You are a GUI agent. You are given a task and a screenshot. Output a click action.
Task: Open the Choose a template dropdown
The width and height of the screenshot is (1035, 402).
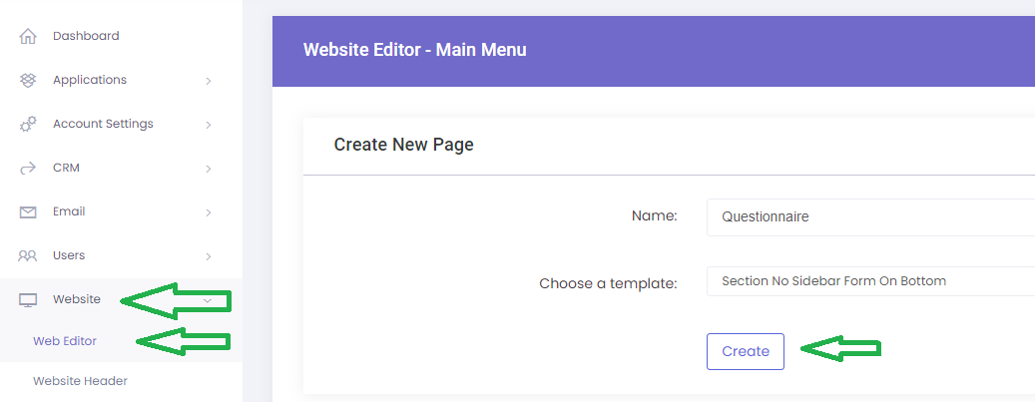click(868, 281)
